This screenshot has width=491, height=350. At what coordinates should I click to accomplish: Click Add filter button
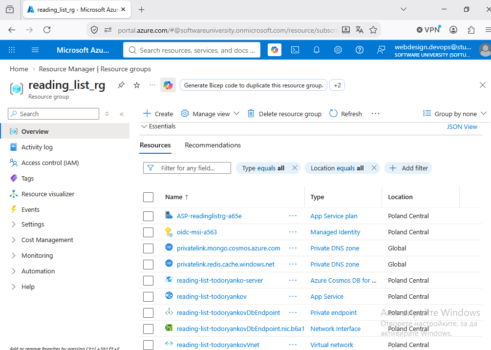(x=408, y=168)
